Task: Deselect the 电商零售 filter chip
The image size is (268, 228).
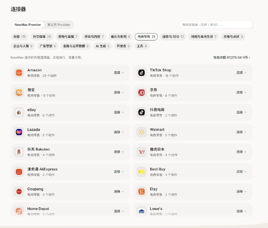Action: pyautogui.click(x=146, y=37)
